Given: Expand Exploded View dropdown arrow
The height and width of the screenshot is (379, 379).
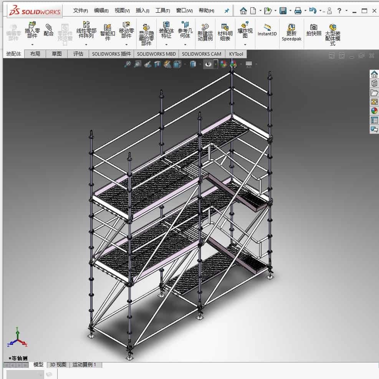Looking at the screenshot, I should point(245,45).
